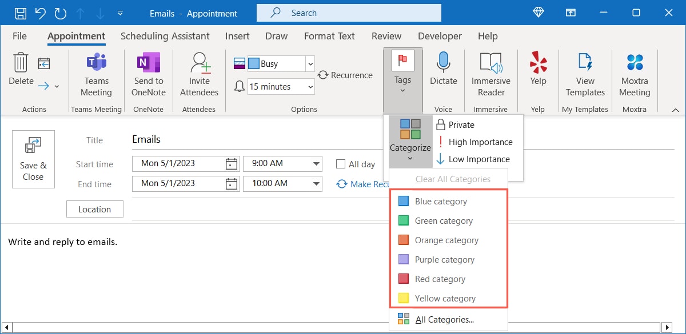Click inside the Search box
Screen dimensions: 686x334
349,12
